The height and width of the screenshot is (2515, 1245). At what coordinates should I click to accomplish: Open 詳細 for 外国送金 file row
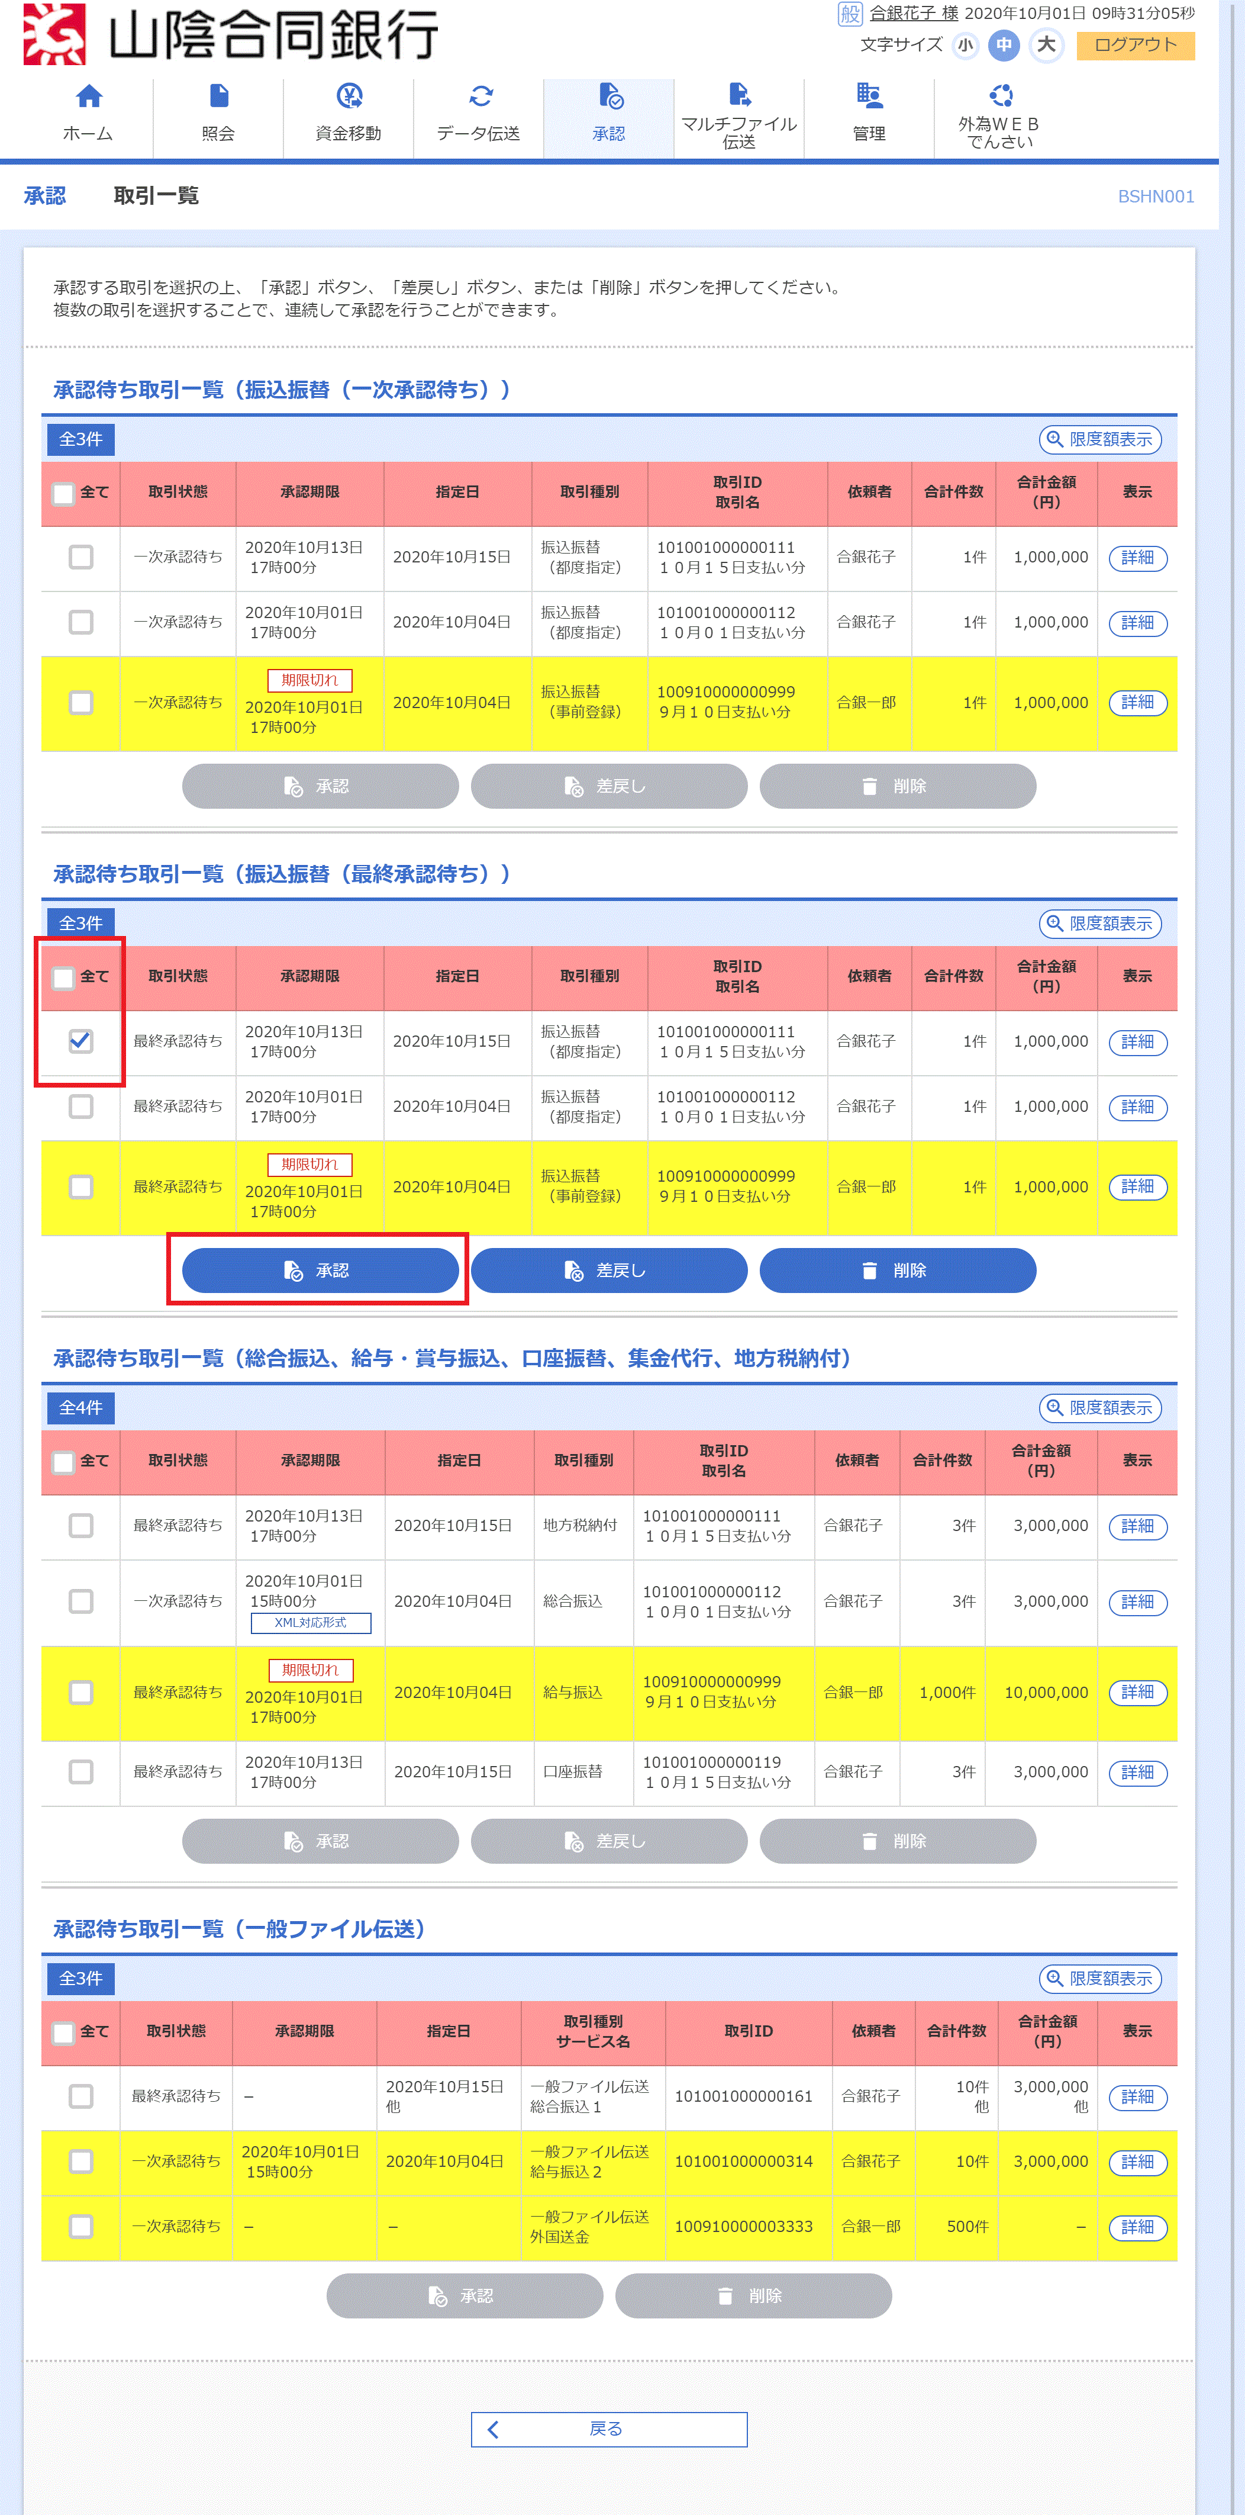1138,2227
